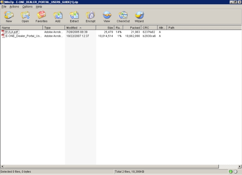The width and height of the screenshot is (242, 175).
Task: Open the Options menu
Action: [x=27, y=7]
